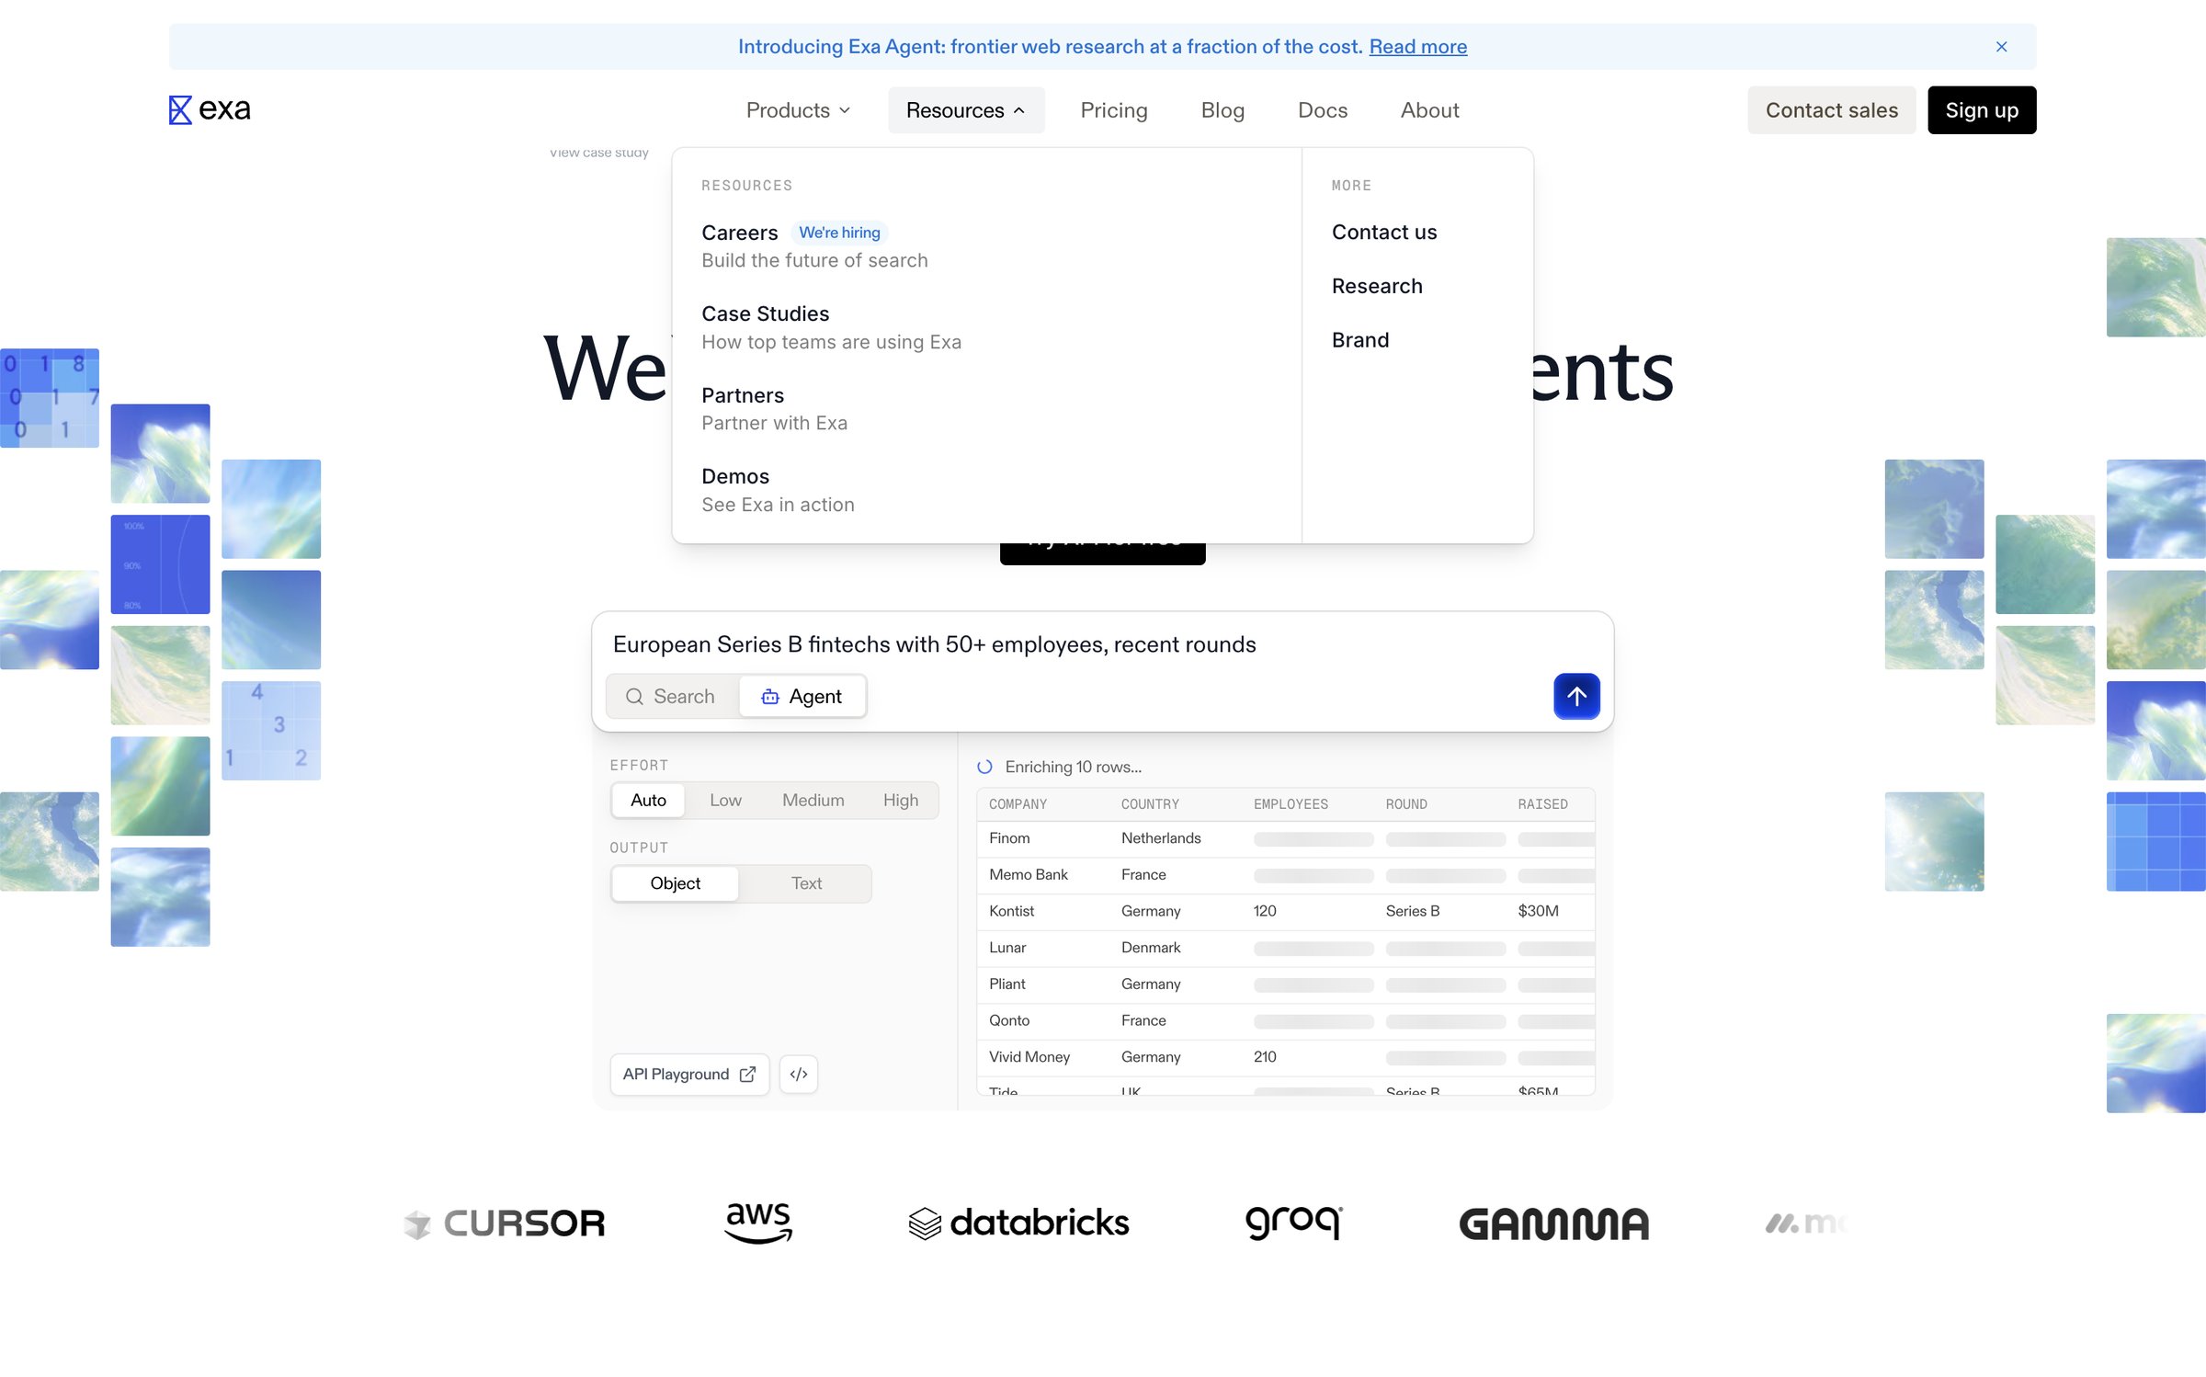Submit the query with the blue arrow button
Viewport: 2206px width, 1377px height.
click(x=1576, y=697)
